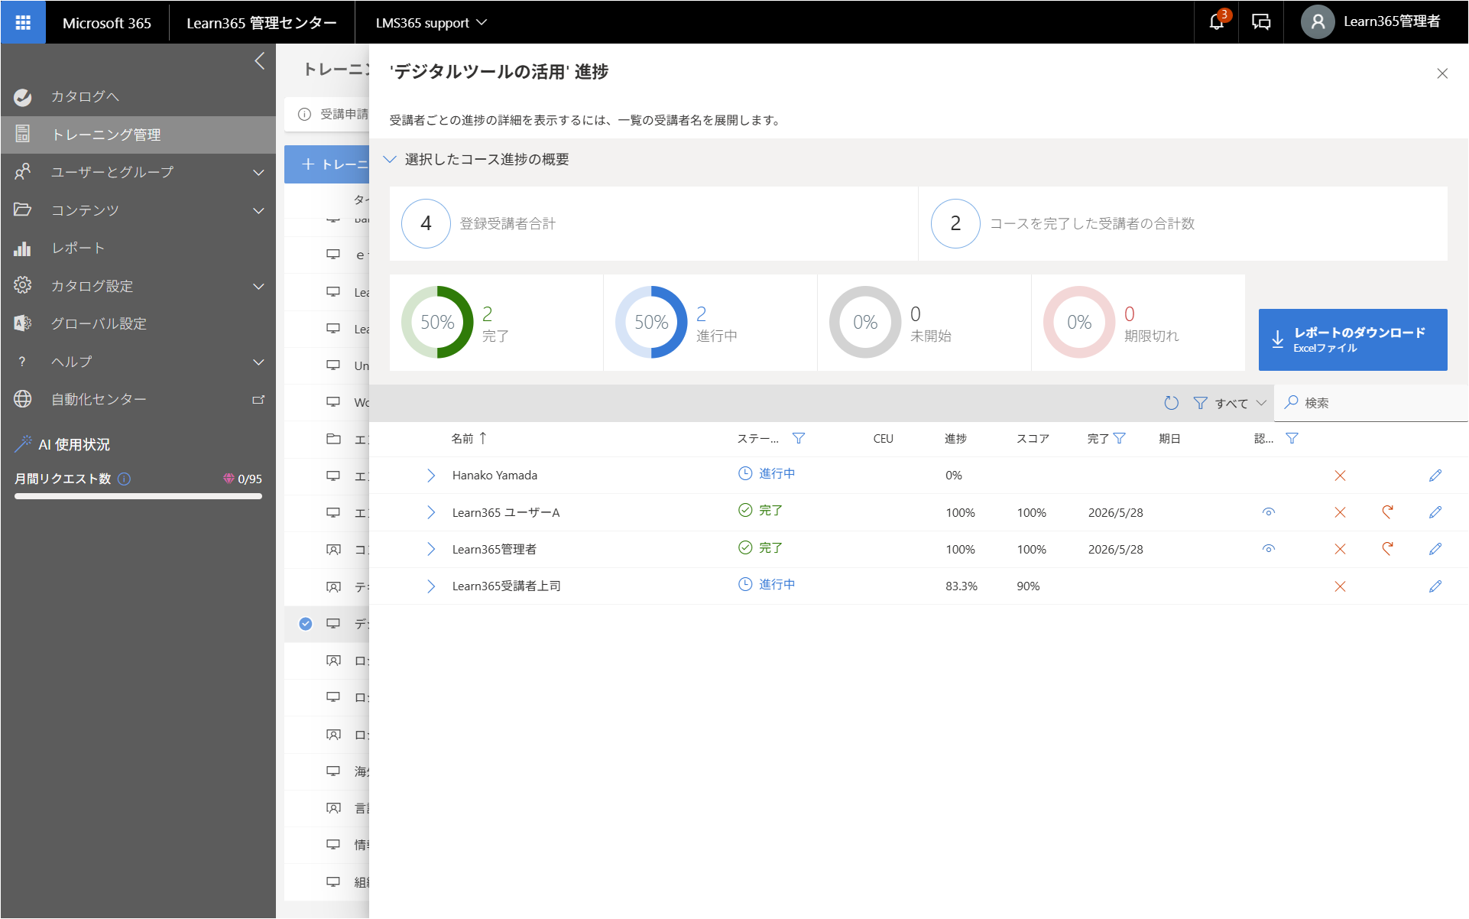Filter the 完了 date column
The image size is (1469, 919).
[1120, 438]
